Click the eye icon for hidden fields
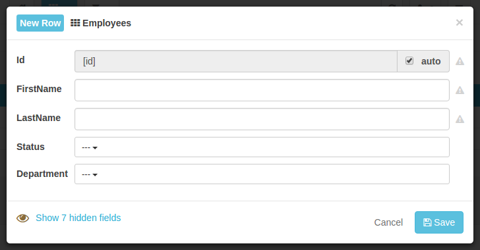This screenshot has height=250, width=480. [x=22, y=218]
